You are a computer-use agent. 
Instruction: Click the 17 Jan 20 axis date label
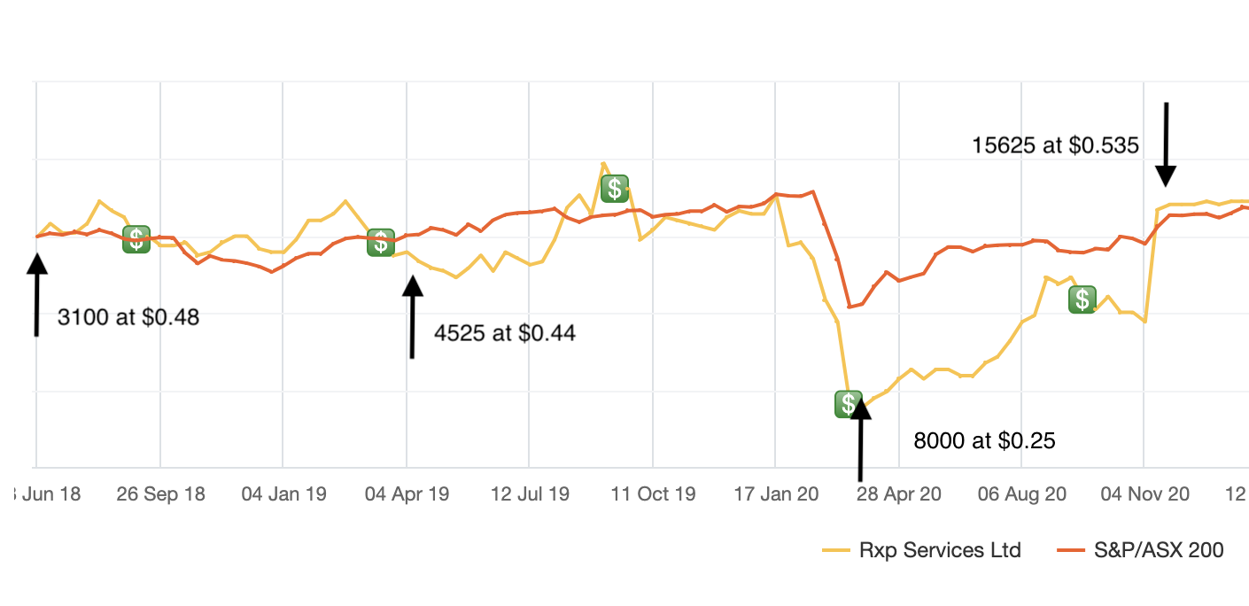(x=776, y=493)
